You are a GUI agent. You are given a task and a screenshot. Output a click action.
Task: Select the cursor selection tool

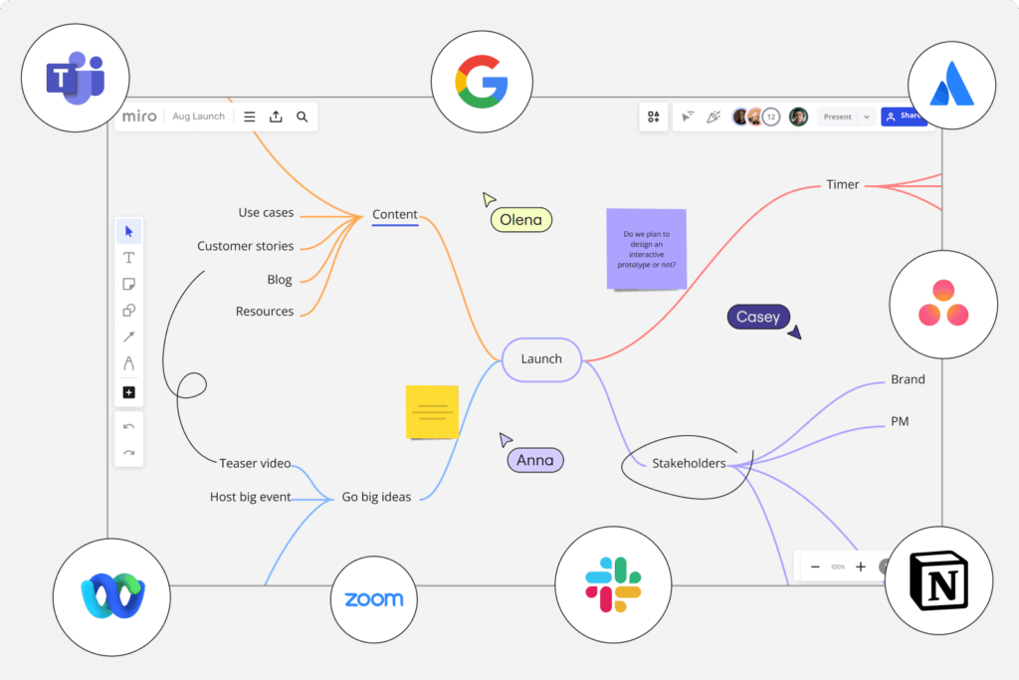click(x=128, y=232)
